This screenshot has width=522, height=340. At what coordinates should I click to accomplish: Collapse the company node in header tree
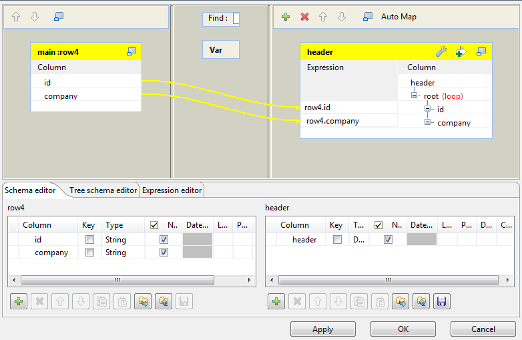[428, 122]
